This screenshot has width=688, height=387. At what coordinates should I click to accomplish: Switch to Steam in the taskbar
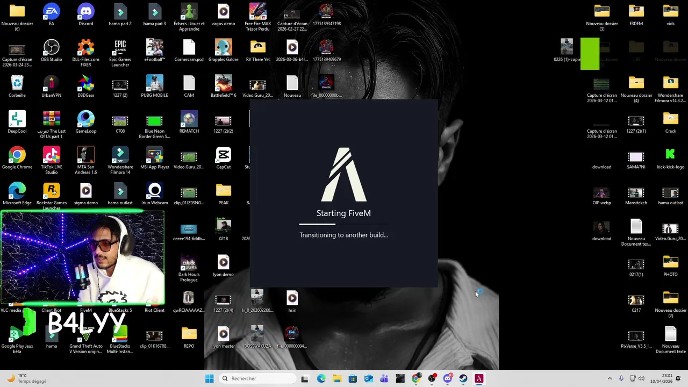click(463, 378)
